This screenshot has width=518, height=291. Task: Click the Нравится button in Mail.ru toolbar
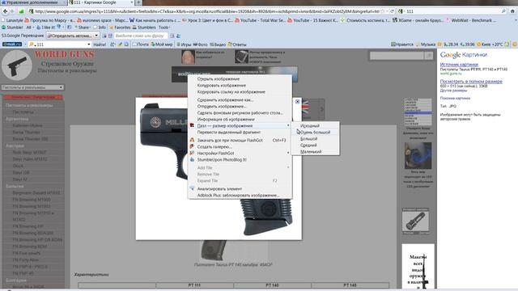(x=402, y=44)
